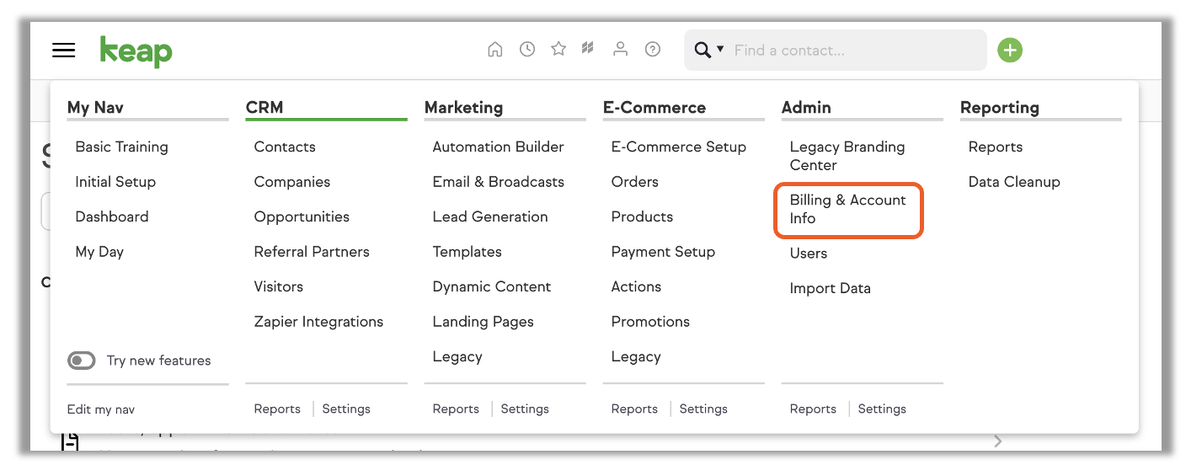This screenshot has width=1186, height=465.
Task: Open the hamburger navigation menu
Action: coord(64,51)
